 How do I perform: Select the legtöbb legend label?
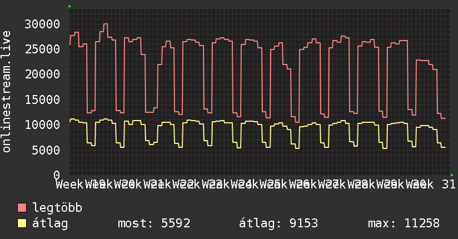[57, 207]
